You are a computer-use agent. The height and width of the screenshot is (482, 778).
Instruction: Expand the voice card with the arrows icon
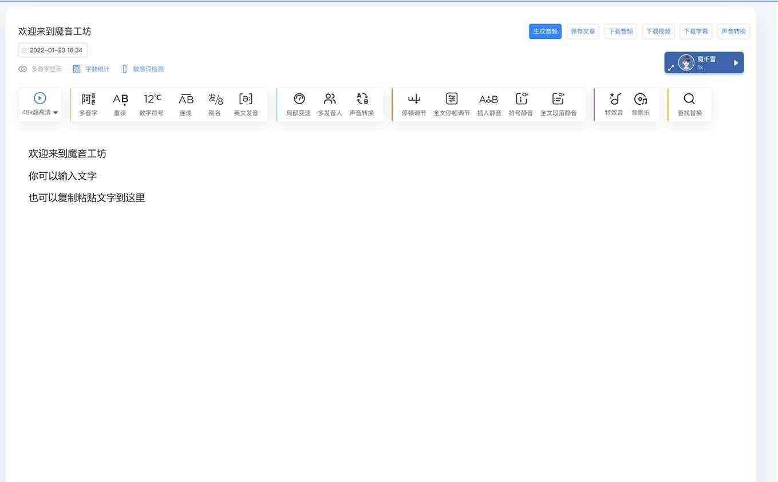(671, 68)
